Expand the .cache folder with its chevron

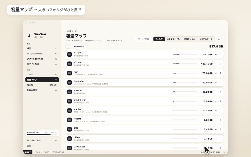[x=221, y=110]
